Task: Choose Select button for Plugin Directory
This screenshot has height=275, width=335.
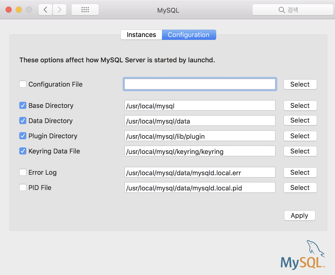Action: (300, 136)
